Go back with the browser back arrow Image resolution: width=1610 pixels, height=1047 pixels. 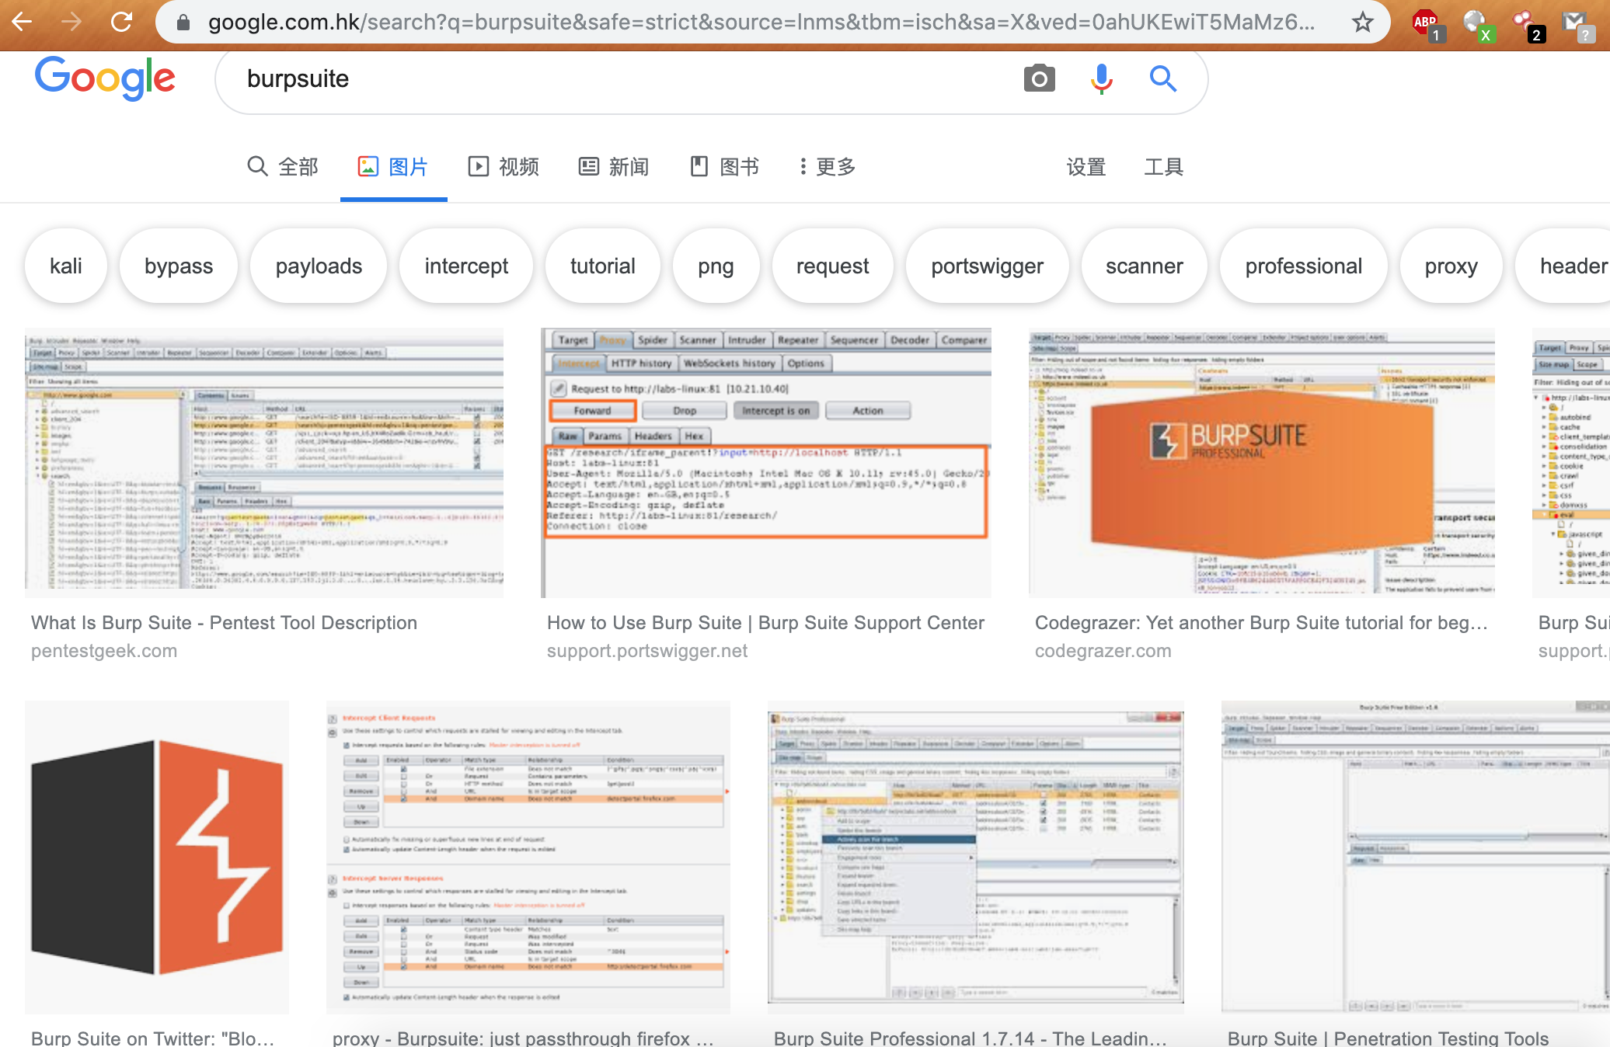pyautogui.click(x=23, y=23)
